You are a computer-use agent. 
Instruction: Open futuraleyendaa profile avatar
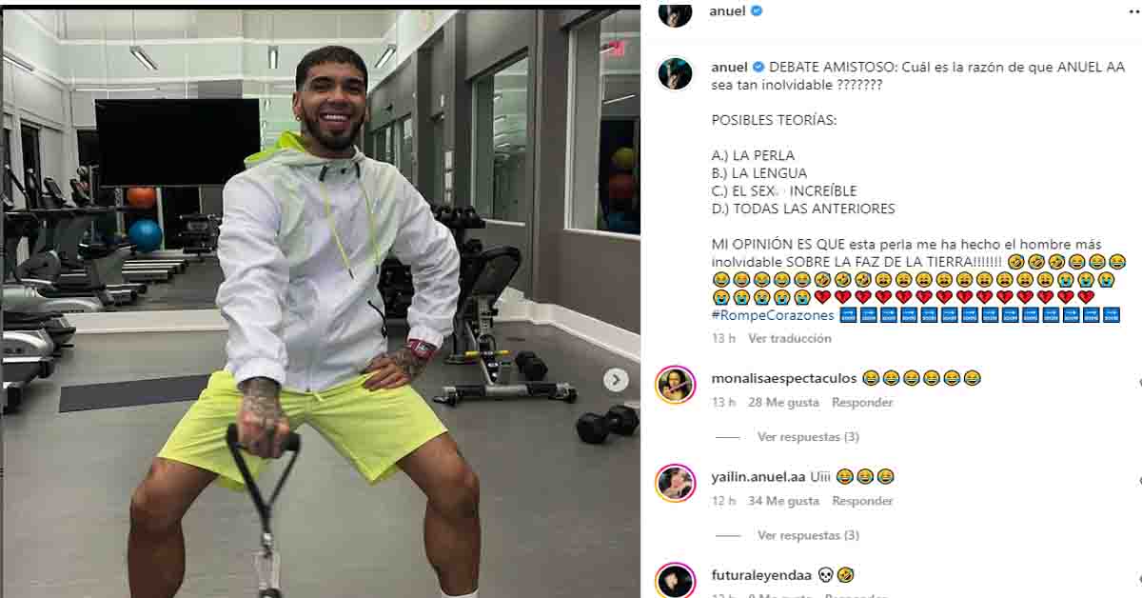click(x=675, y=580)
